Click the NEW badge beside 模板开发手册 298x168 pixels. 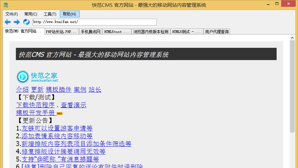coord(60,114)
